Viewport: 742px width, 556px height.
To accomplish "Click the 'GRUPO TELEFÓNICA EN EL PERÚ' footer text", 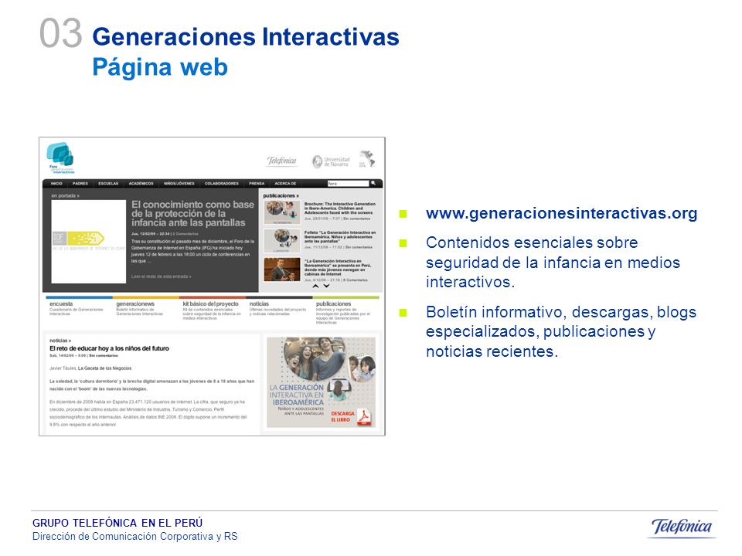I will pos(117,523).
